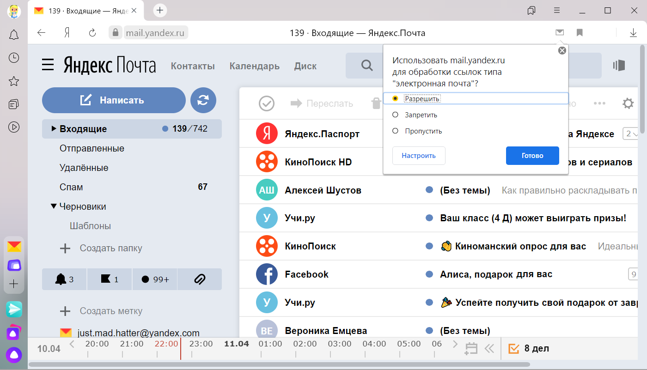Show unread messages filter 99+
647x370 pixels.
[155, 279]
